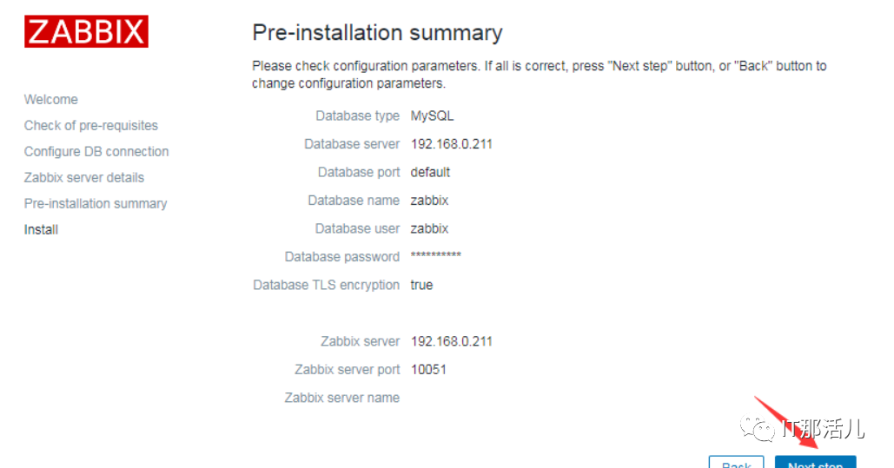This screenshot has width=894, height=468.
Task: Click the MySQL database type value
Action: [432, 115]
